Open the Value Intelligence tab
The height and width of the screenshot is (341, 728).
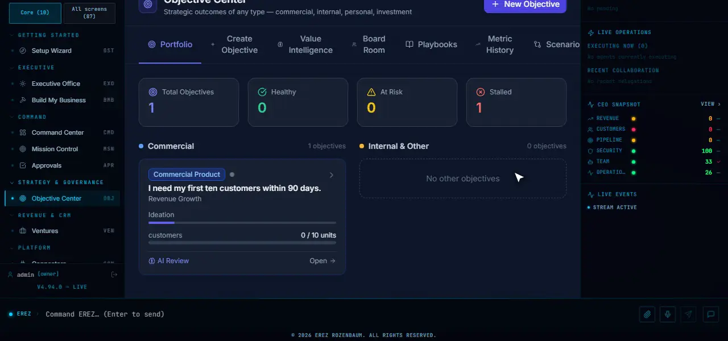coord(305,44)
